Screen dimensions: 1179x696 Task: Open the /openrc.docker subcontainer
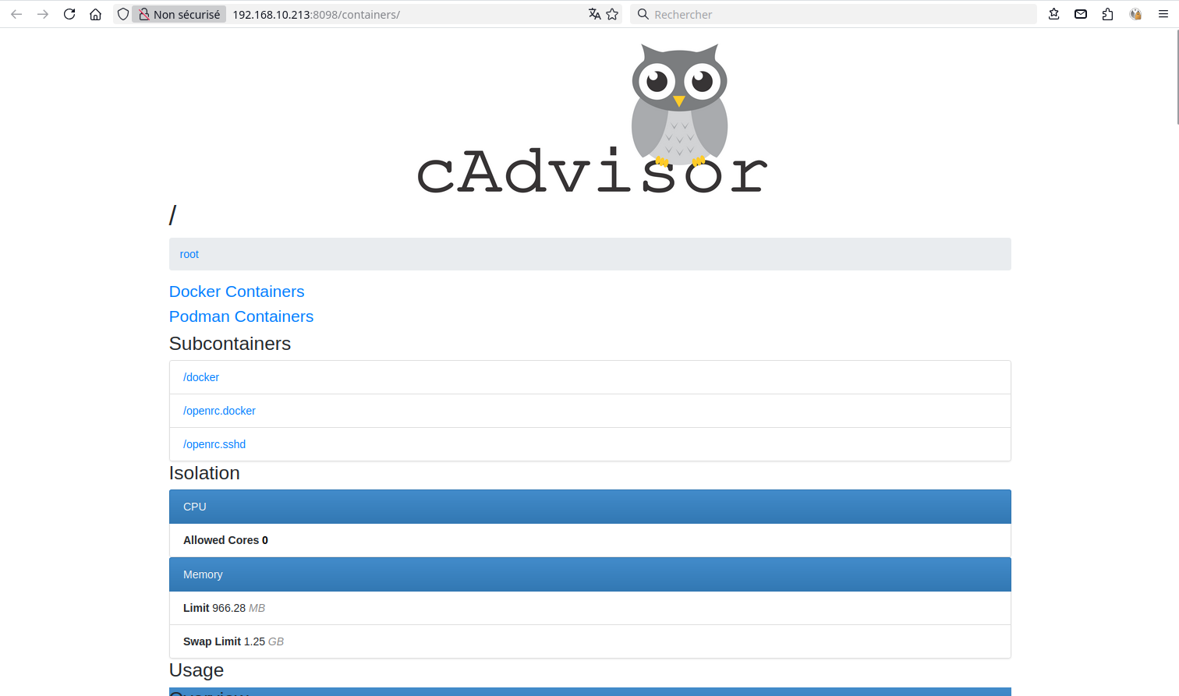tap(219, 411)
